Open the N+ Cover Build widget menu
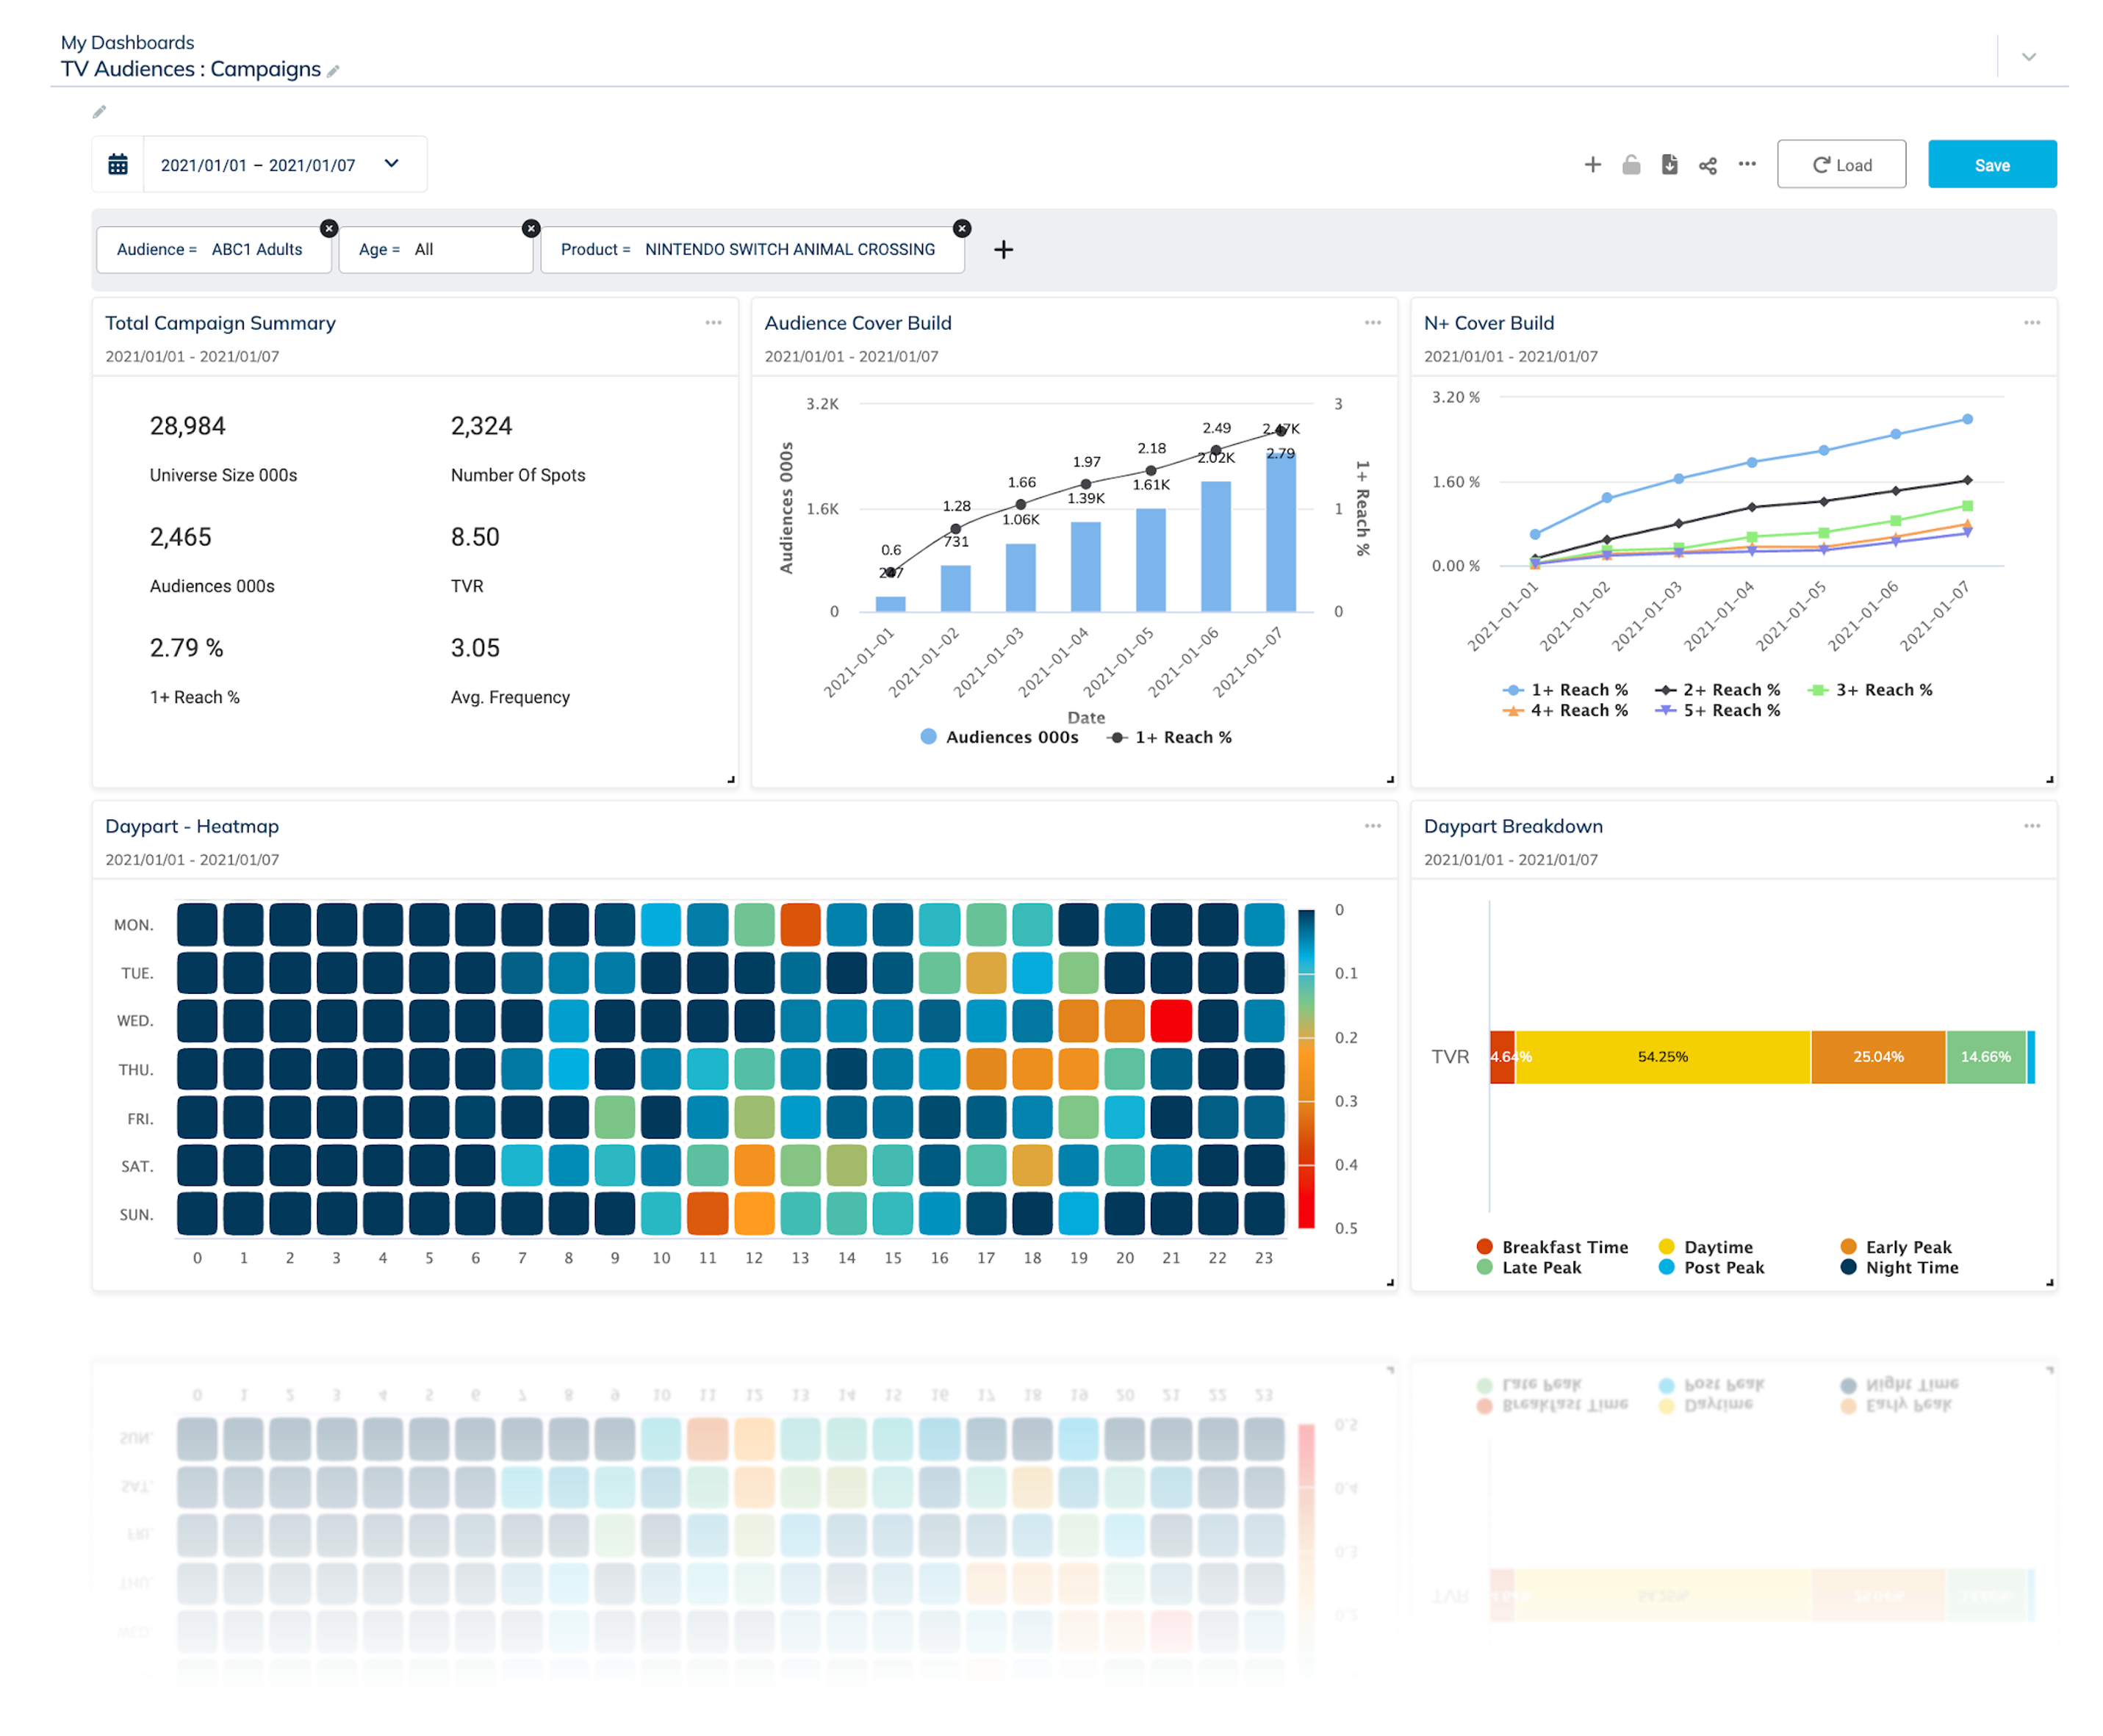 coord(2031,322)
